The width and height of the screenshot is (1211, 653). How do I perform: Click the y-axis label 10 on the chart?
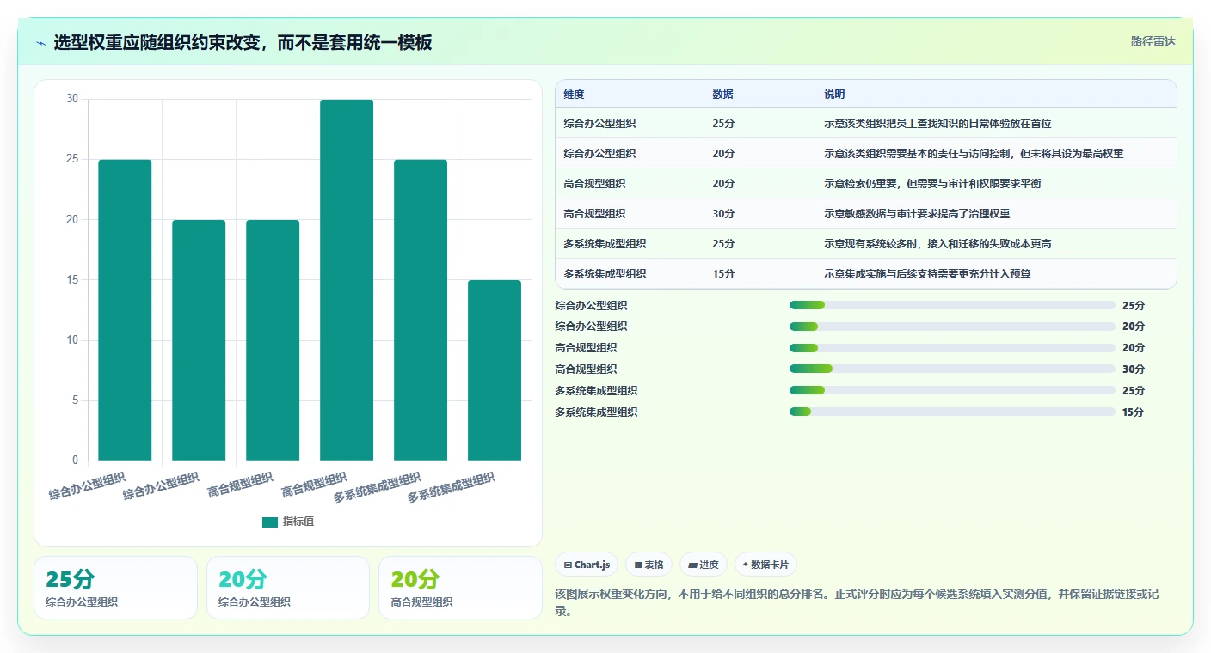tap(72, 340)
